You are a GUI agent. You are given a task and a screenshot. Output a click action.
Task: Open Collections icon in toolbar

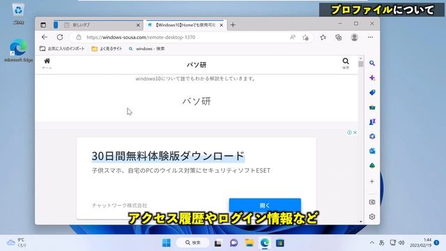[339, 37]
